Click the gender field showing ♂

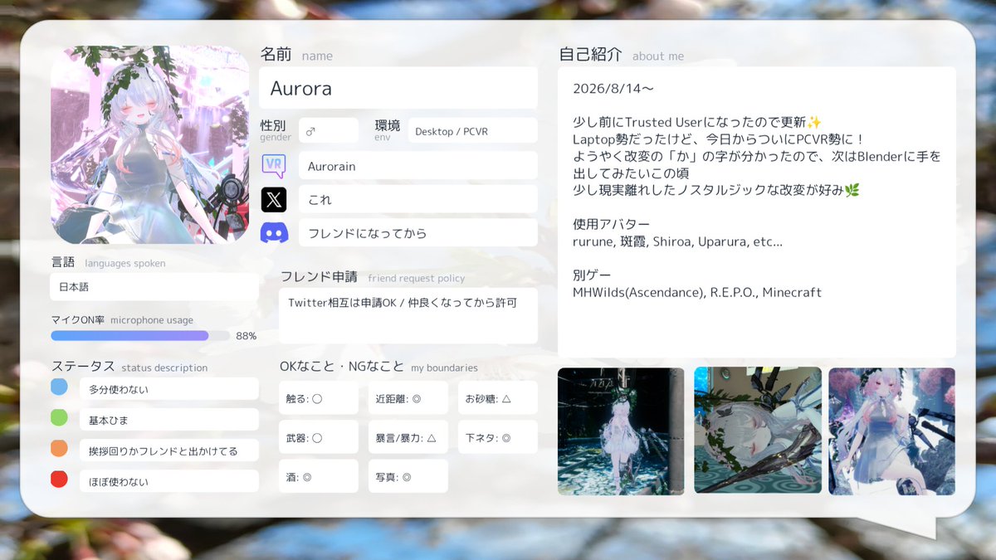point(329,130)
